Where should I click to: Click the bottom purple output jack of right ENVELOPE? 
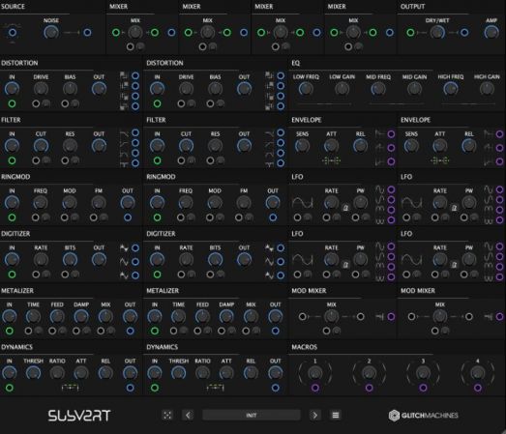pos(499,161)
